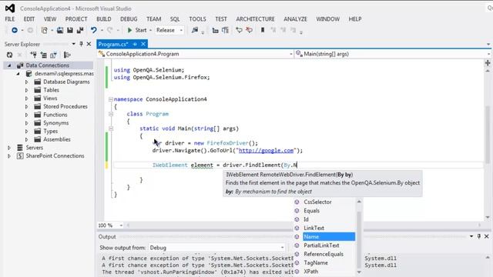
Task: Collapse the namespace ConsoleApplication4 code block
Action: click(111, 99)
